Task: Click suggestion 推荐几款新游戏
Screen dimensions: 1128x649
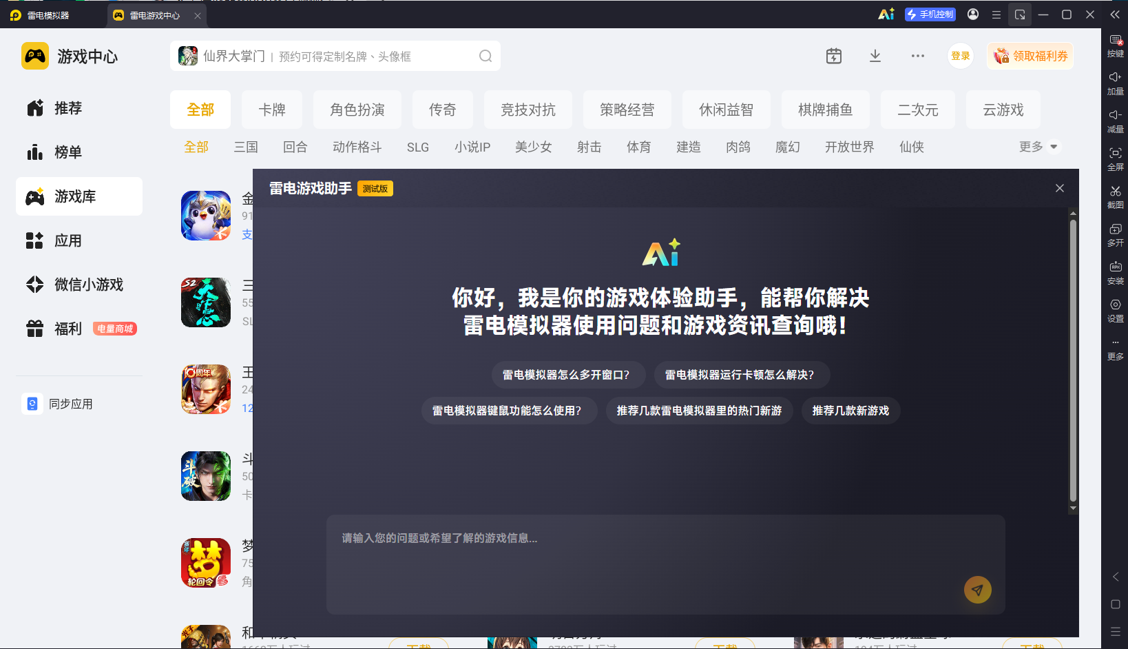Action: click(850, 411)
